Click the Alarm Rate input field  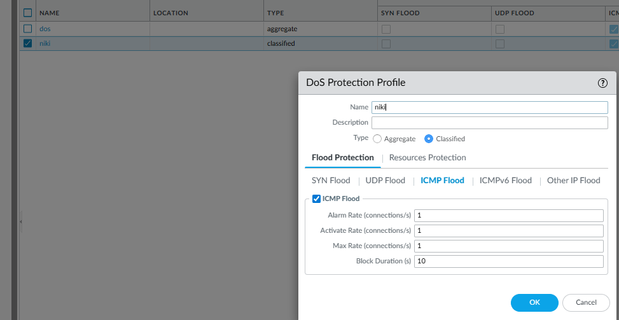(x=508, y=216)
